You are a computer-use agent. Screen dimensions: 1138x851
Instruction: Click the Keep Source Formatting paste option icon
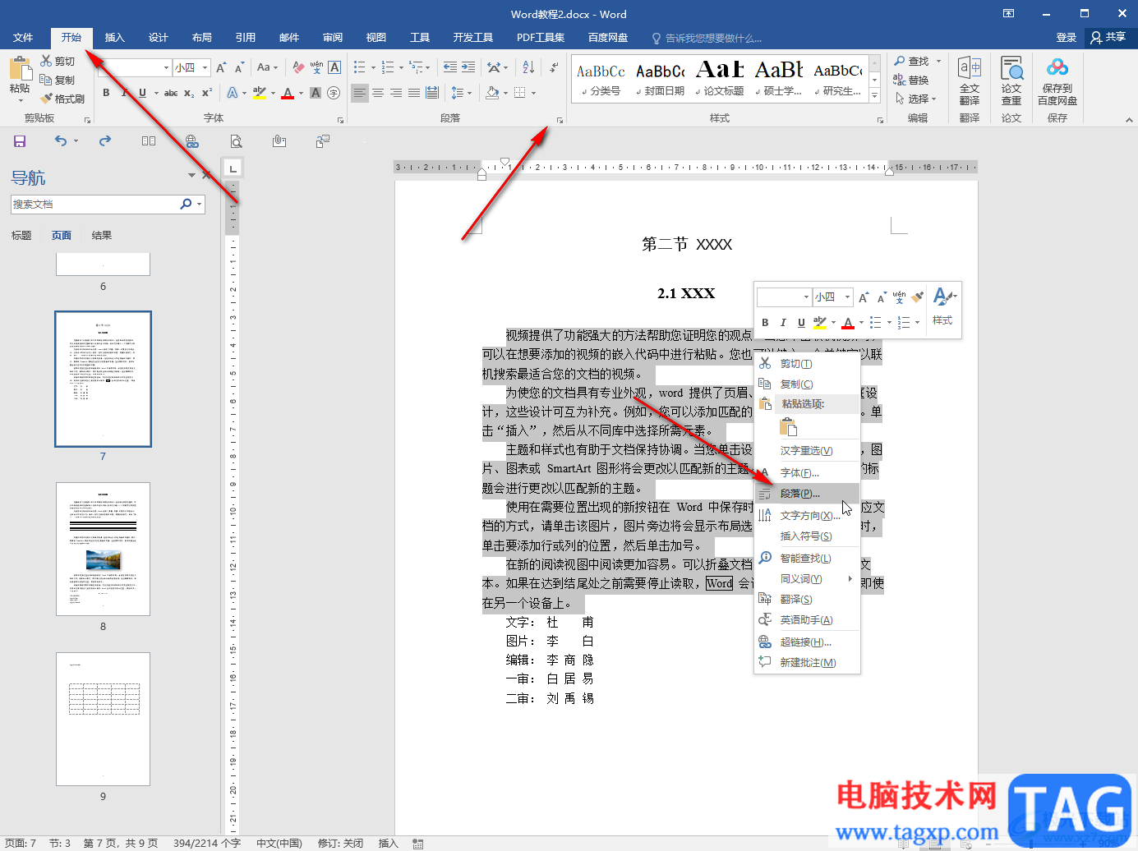[788, 426]
